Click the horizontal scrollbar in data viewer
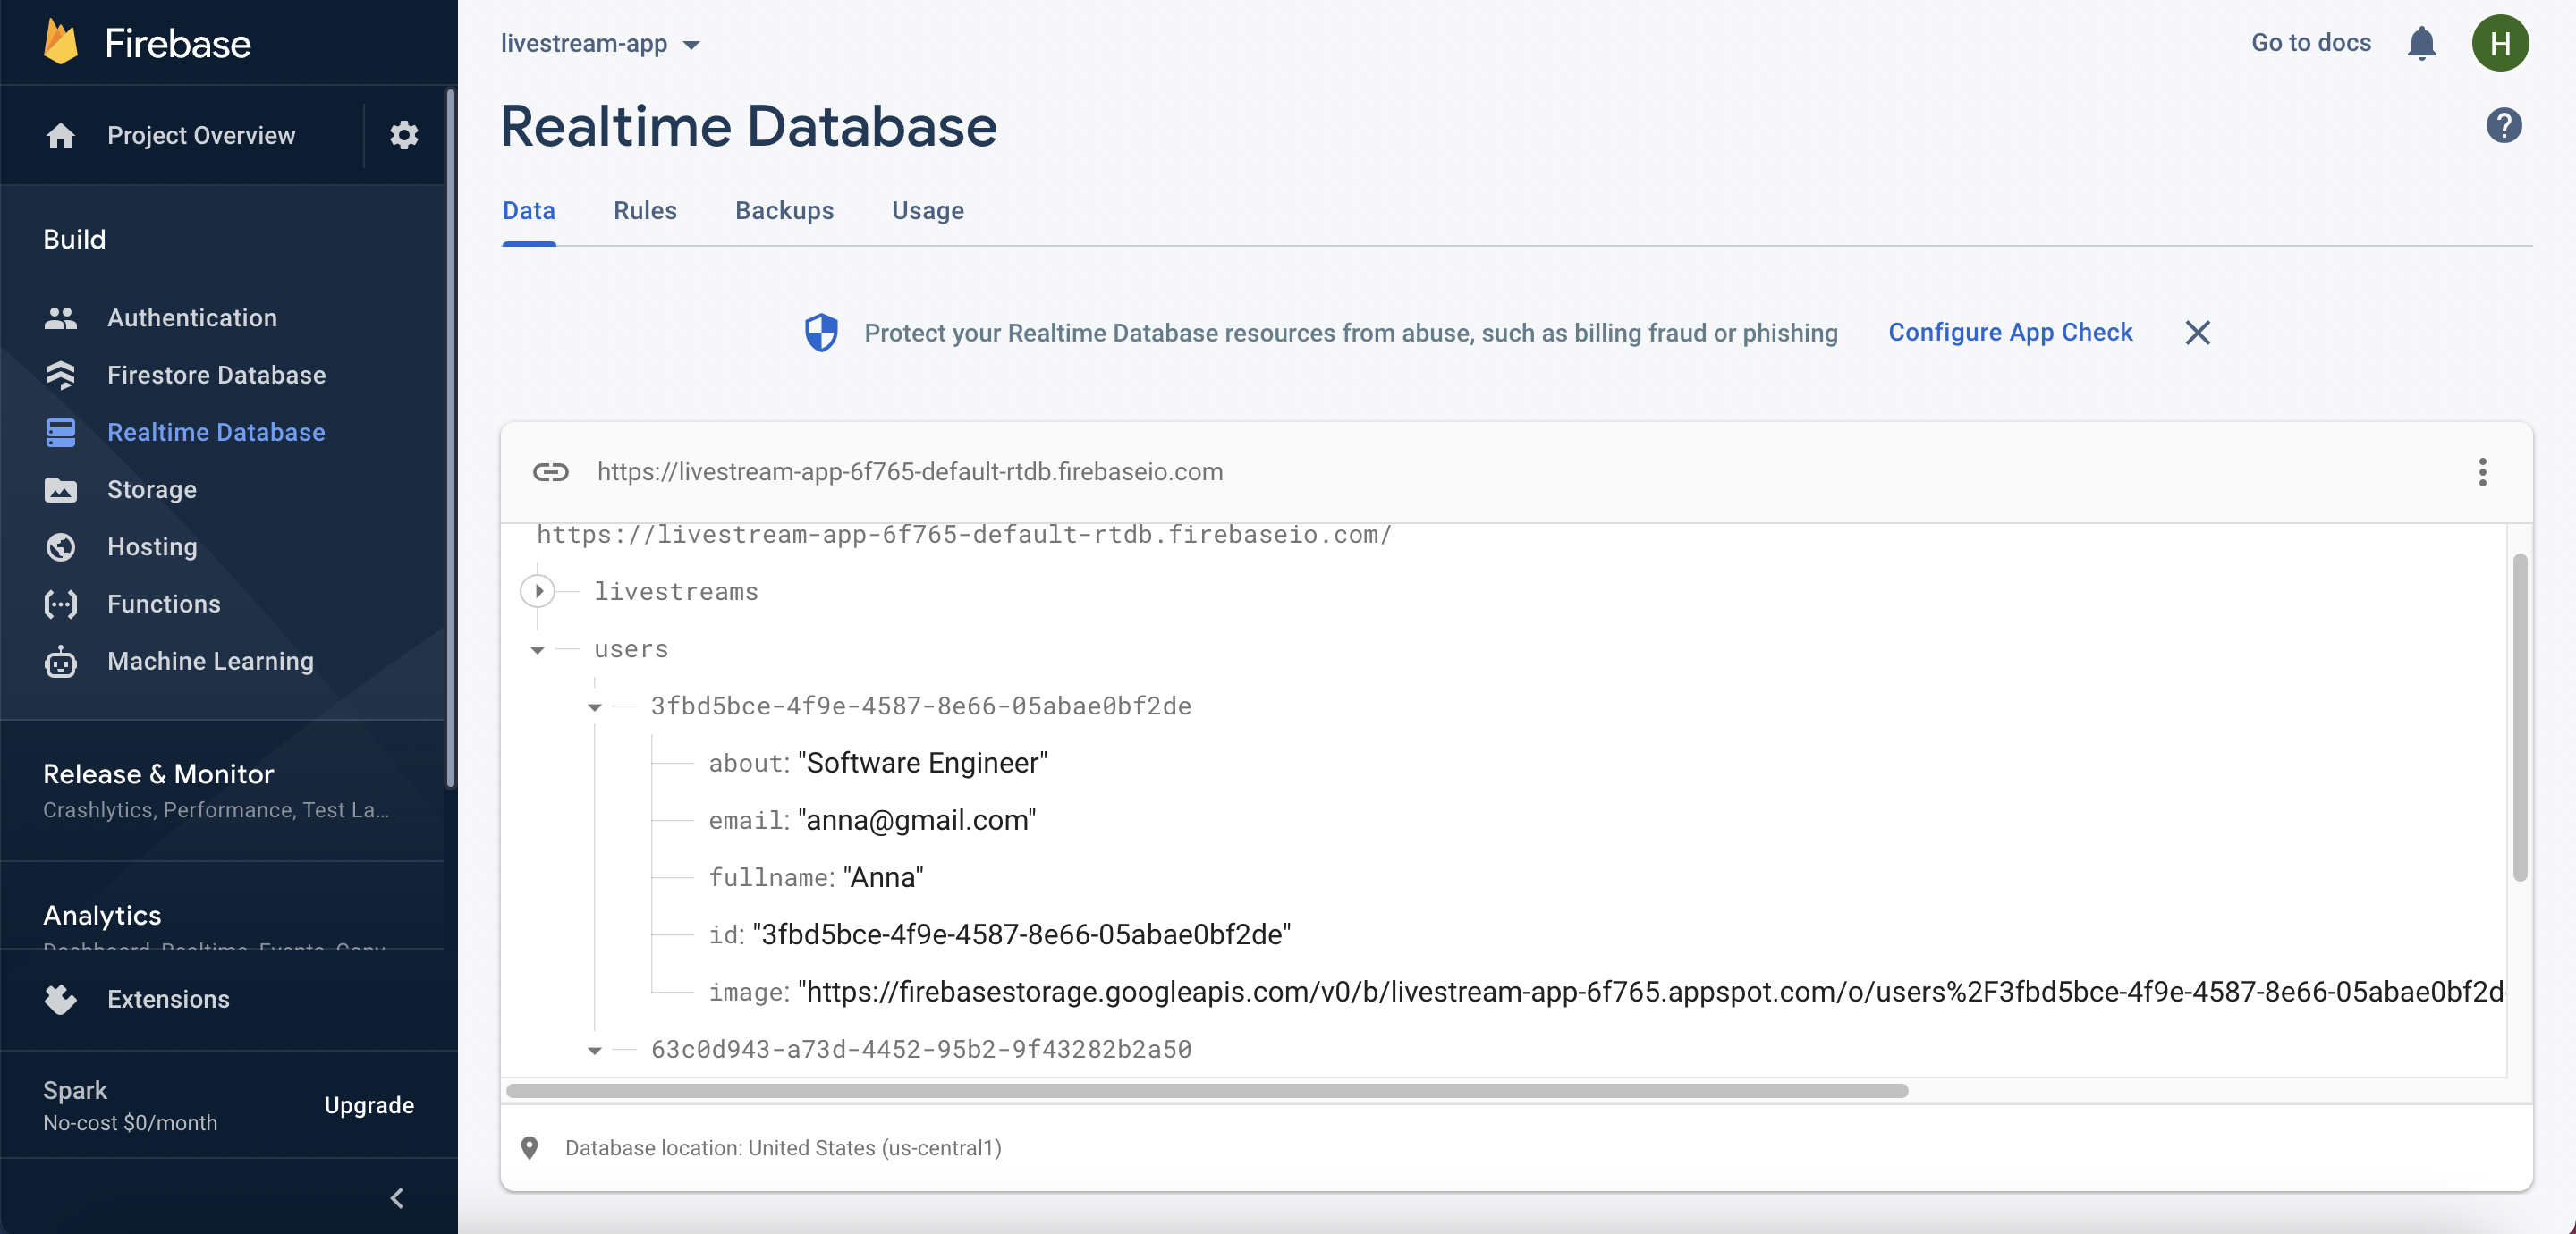This screenshot has width=2576, height=1234. pyautogui.click(x=1206, y=1090)
